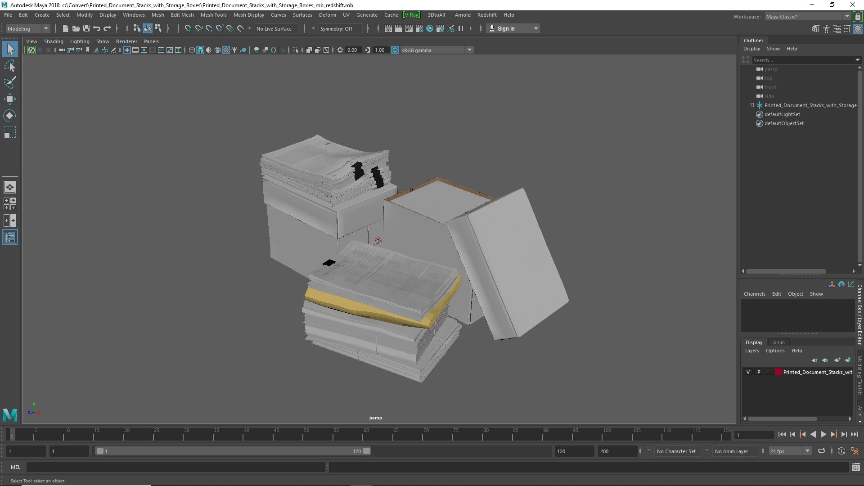Play animation forwards
This screenshot has width=864, height=486.
823,434
